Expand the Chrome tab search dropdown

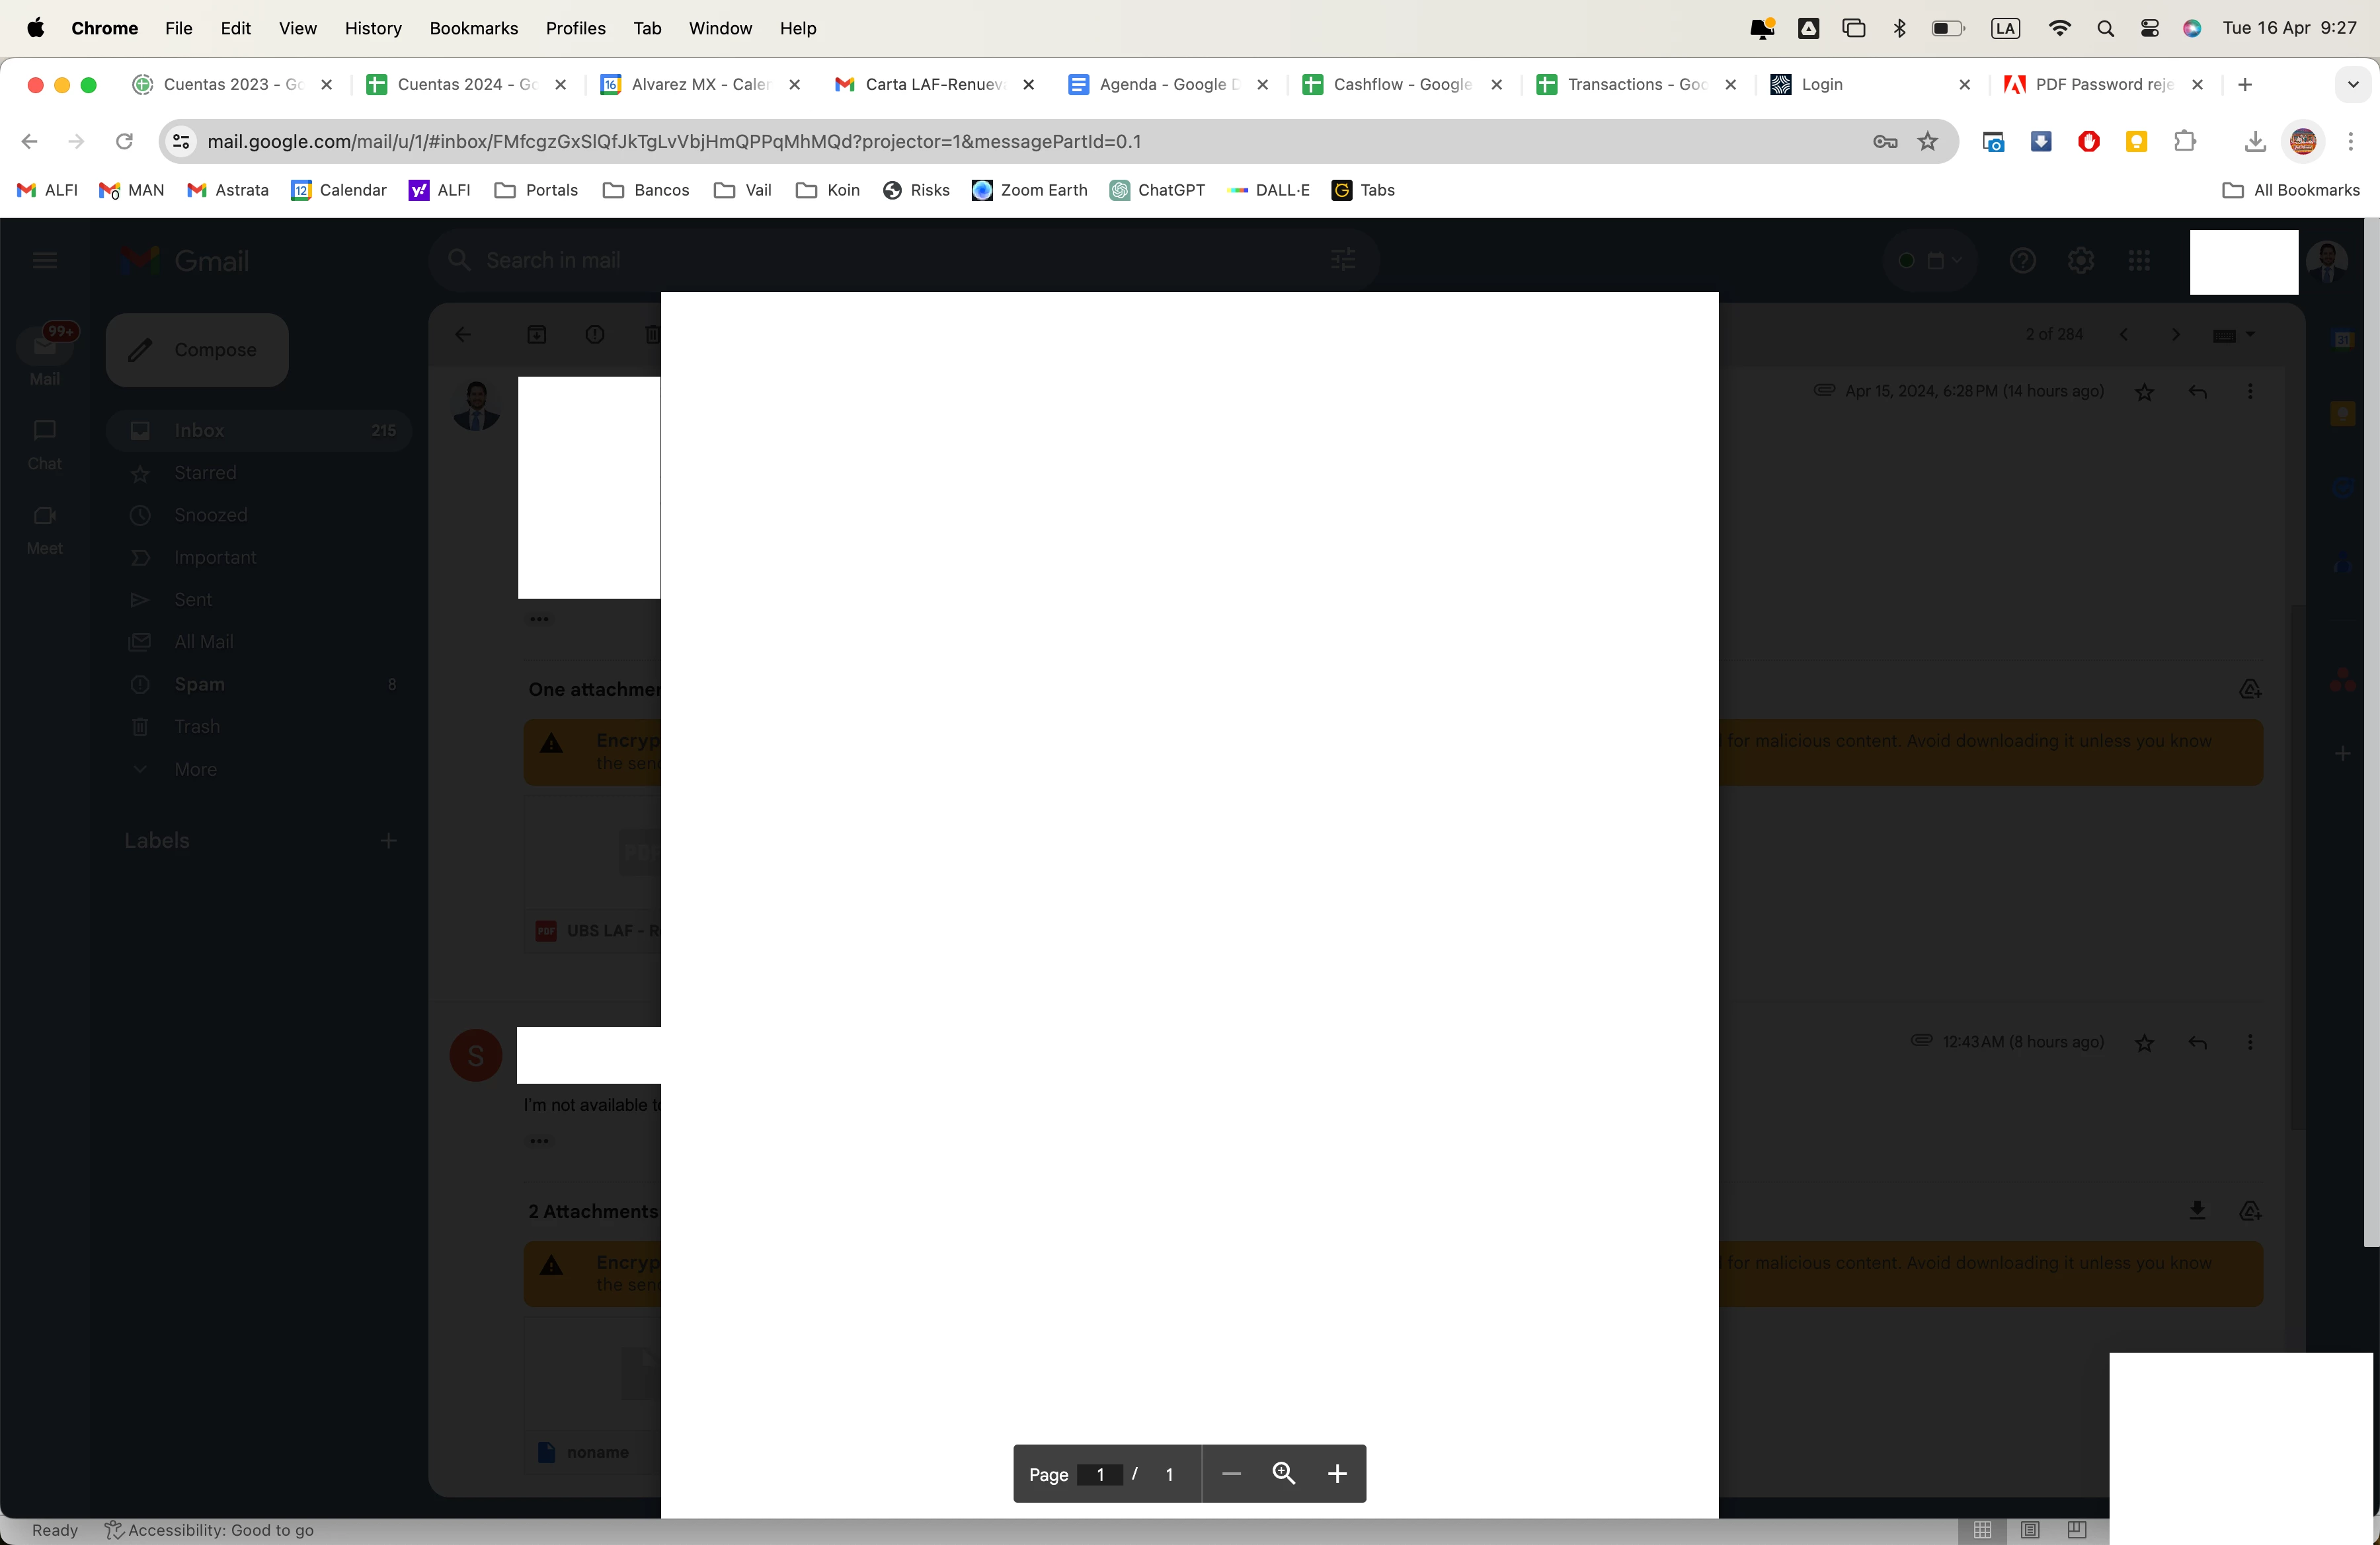click(2352, 85)
